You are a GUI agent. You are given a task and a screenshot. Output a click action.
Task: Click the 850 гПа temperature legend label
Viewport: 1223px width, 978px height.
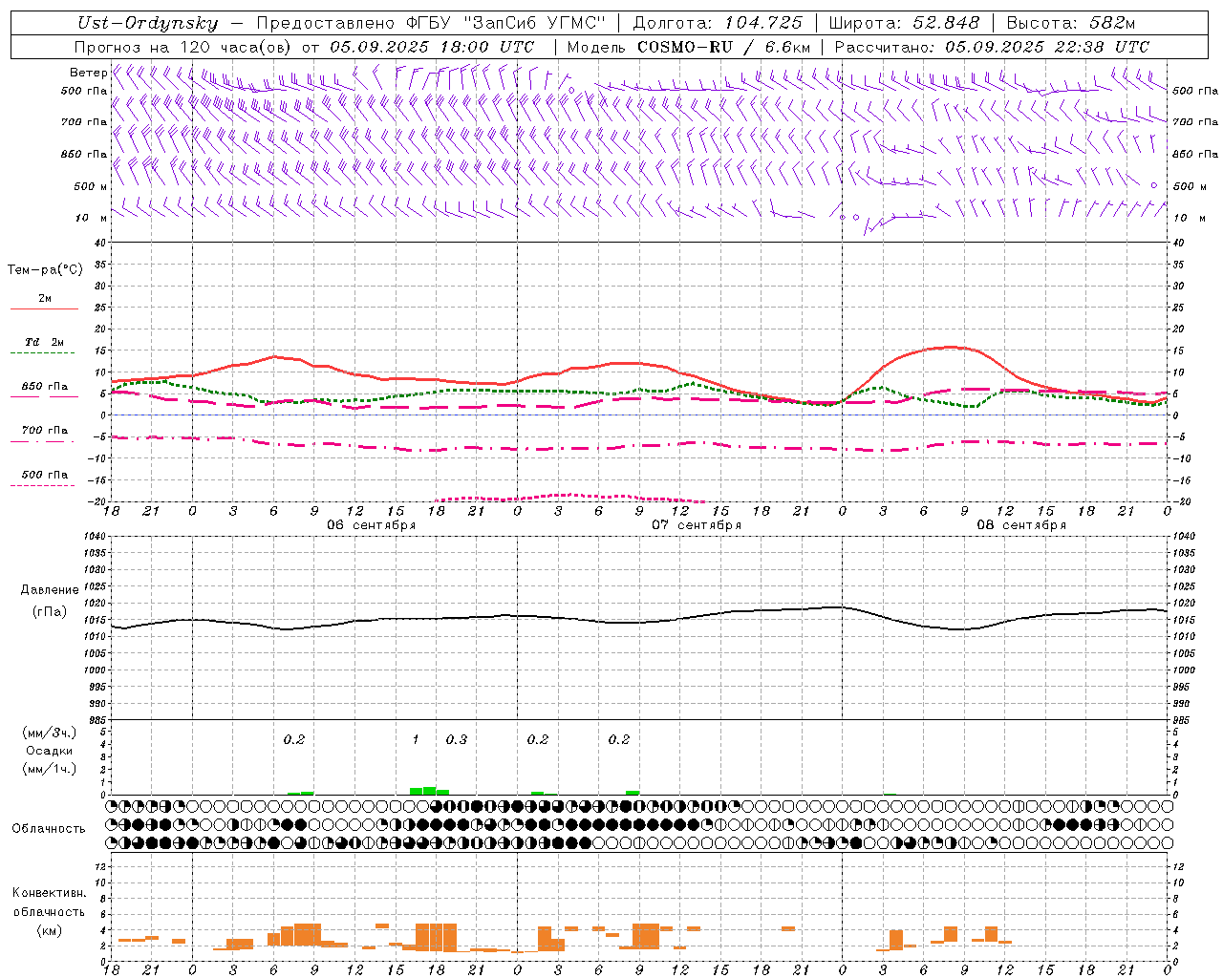(x=45, y=387)
